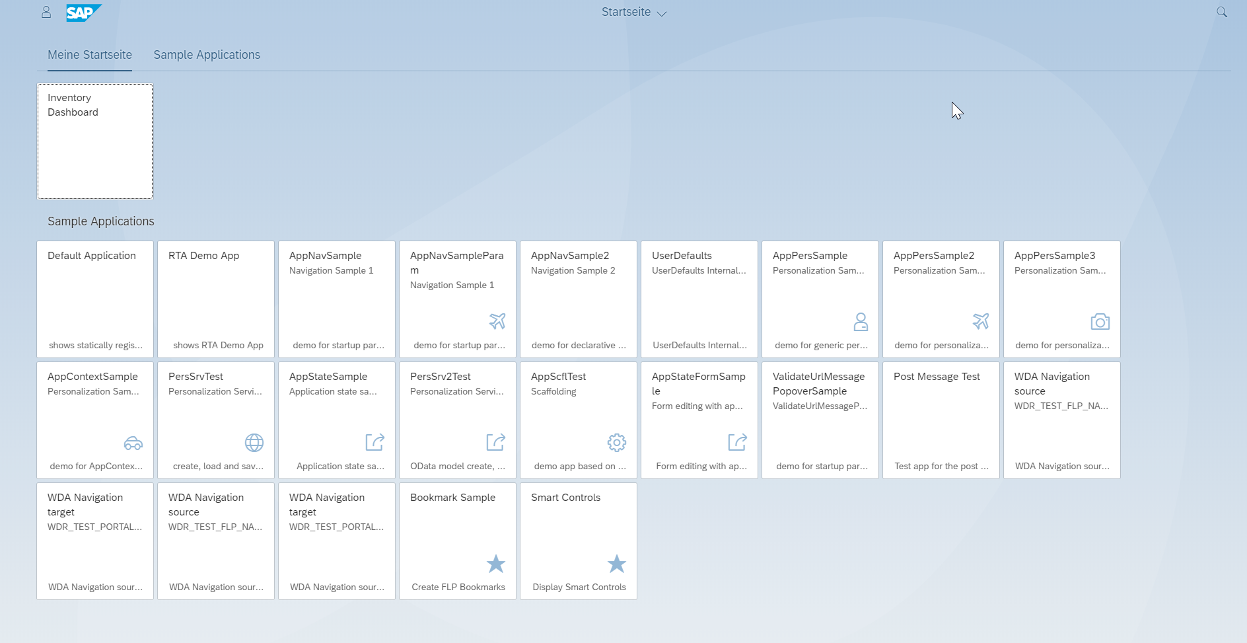Screen dimensions: 1247x643
Task: Open the Inventory Dashboard tile
Action: click(95, 141)
